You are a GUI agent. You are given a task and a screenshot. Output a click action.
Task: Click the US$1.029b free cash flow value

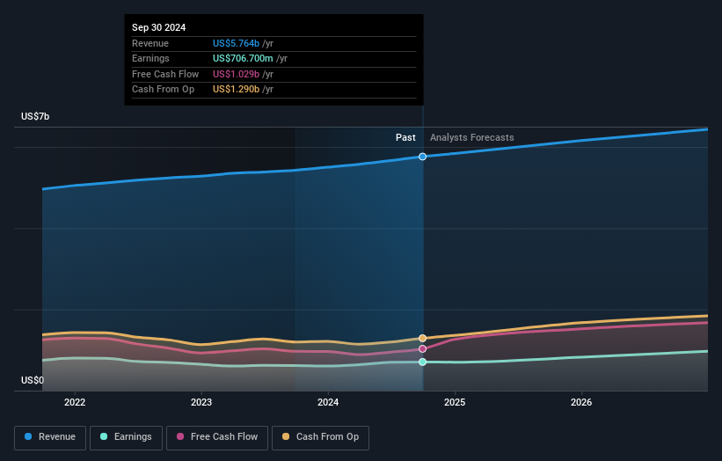[x=236, y=74]
